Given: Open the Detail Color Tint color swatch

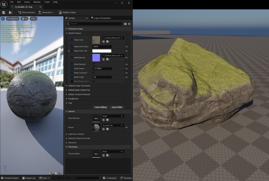Looking at the screenshot, I should coord(102,51).
